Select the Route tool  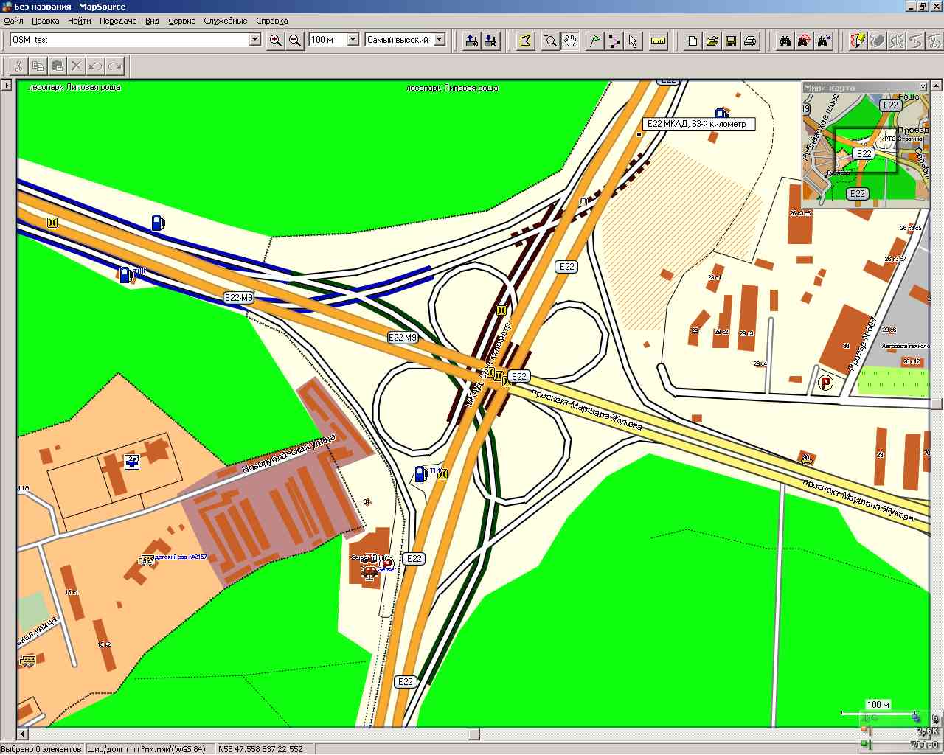(x=614, y=41)
